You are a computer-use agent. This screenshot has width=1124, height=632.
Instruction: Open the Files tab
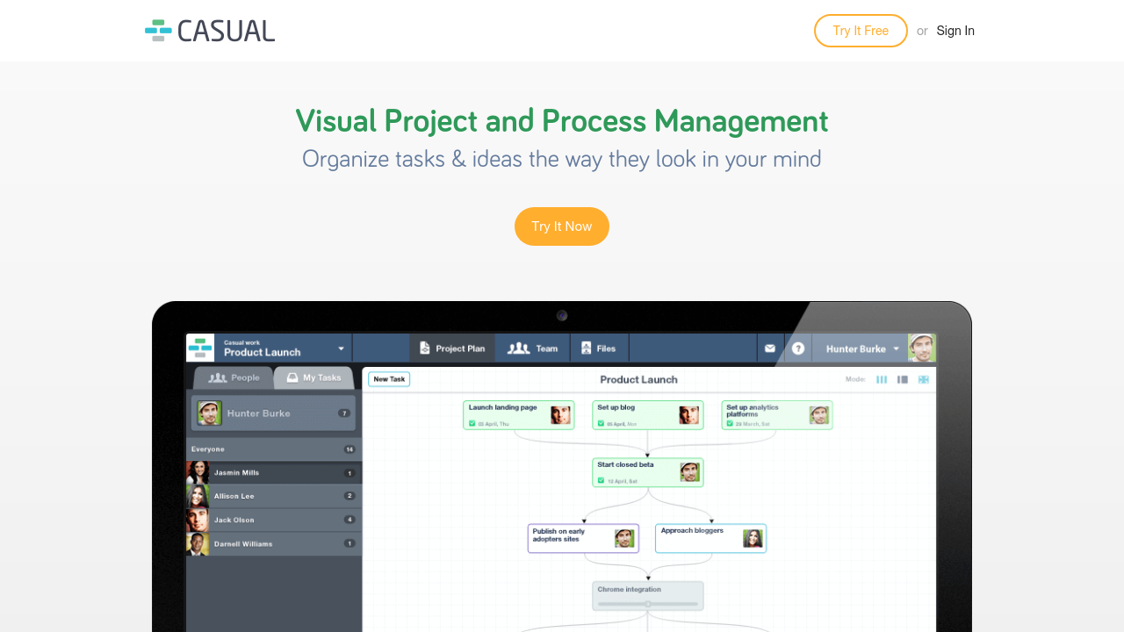point(599,348)
